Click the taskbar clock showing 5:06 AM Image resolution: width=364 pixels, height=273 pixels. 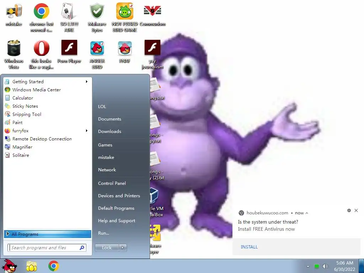[x=345, y=266]
